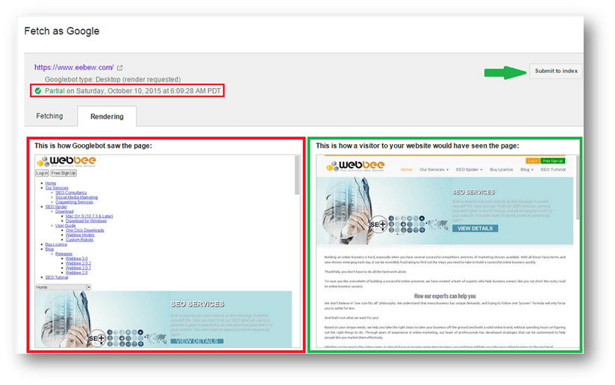Open the One Click Downloads link
This screenshot has height=385, width=615.
(85, 230)
